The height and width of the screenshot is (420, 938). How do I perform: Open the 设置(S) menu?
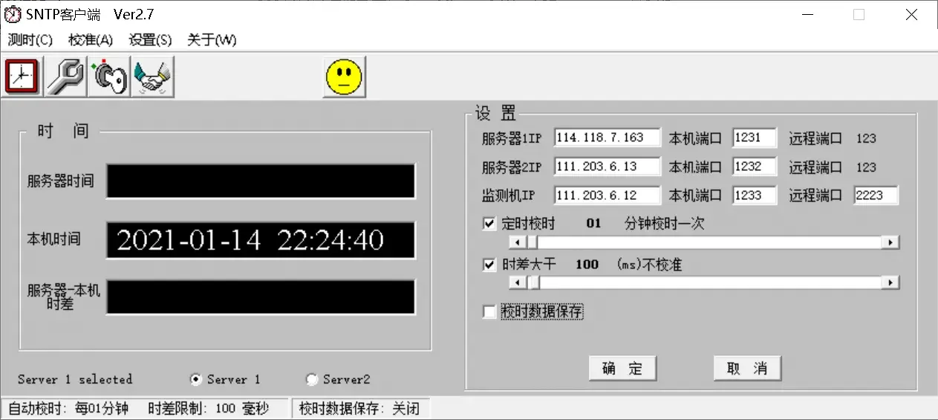pyautogui.click(x=151, y=40)
